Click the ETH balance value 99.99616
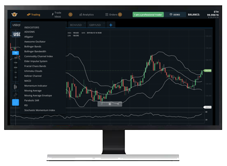This screenshot has height=166, width=227. (213, 15)
